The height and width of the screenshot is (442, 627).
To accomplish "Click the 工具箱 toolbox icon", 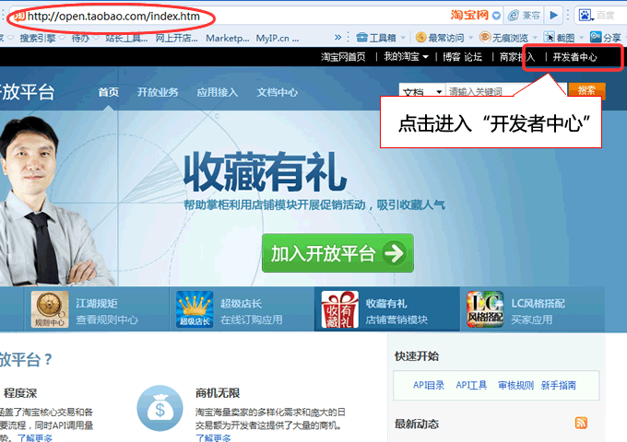I will [x=361, y=38].
